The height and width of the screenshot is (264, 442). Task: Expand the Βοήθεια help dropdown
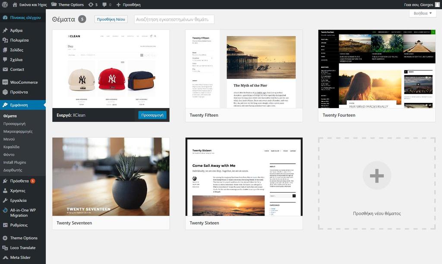pos(423,13)
